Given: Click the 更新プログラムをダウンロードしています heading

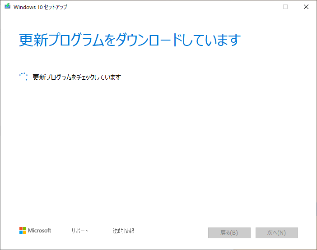Looking at the screenshot, I should click(x=130, y=40).
